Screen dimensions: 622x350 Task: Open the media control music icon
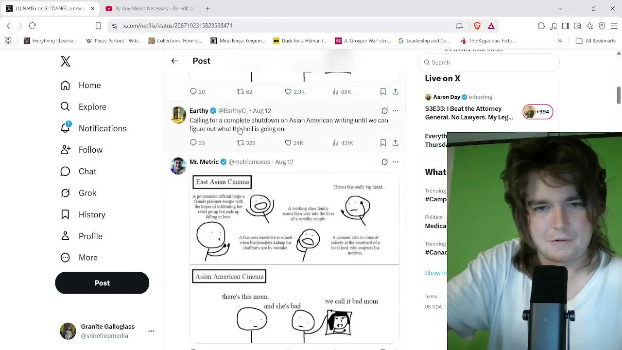pos(553,26)
